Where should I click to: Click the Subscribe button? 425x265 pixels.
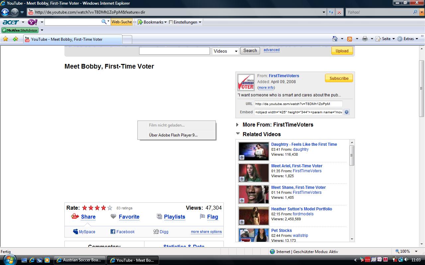tap(339, 78)
